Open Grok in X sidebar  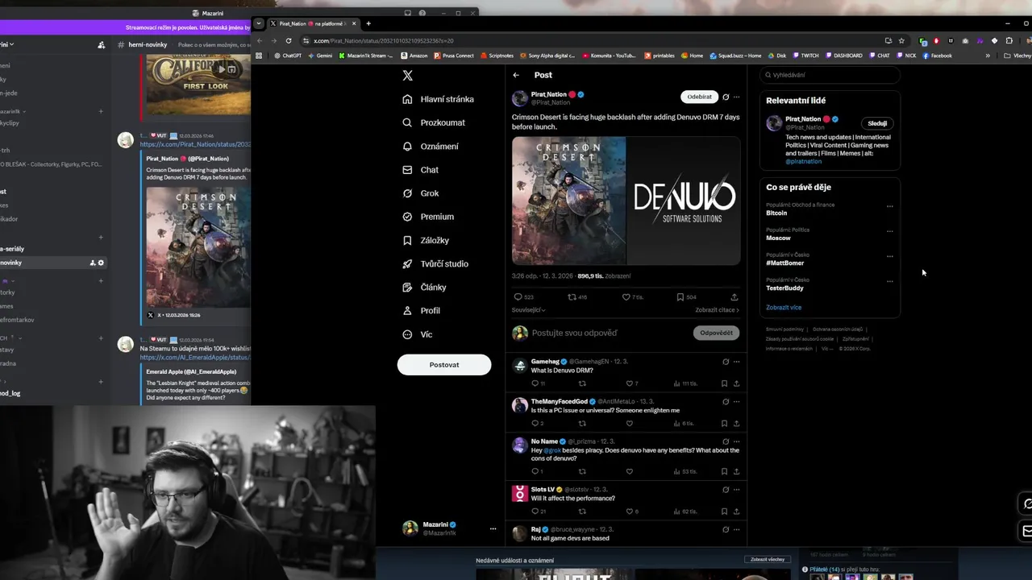[420, 193]
